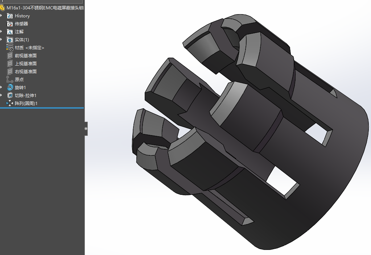Click the 旋转1 revolve feature icon

(x=10, y=87)
